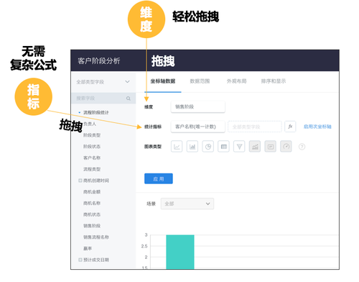Image resolution: width=359 pixels, height=282 pixels.
Task: Select the pie chart type icon
Action: tap(208, 147)
